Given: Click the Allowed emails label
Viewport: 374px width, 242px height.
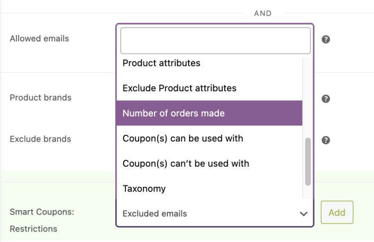Looking at the screenshot, I should tap(39, 39).
